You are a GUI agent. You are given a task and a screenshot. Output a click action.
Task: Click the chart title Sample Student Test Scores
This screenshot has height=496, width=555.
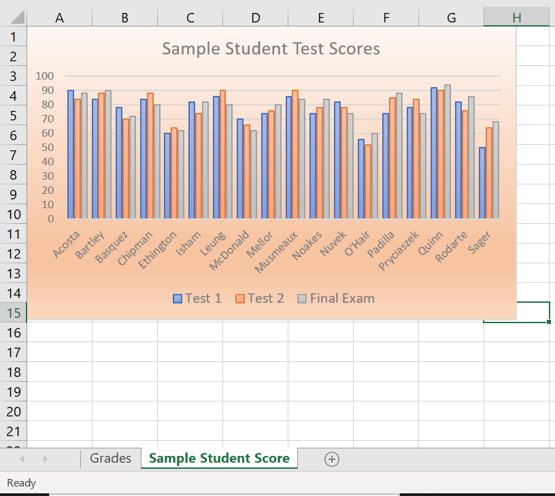click(x=271, y=48)
